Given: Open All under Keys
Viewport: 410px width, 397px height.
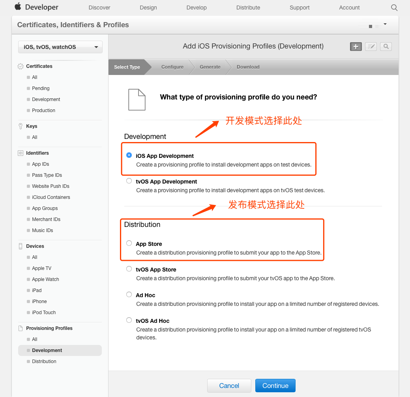Looking at the screenshot, I should (x=34, y=137).
